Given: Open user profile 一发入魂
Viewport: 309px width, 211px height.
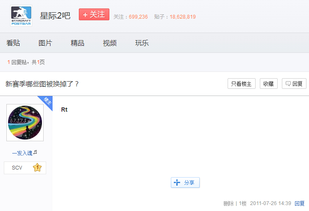Looking at the screenshot, I should click(25, 153).
